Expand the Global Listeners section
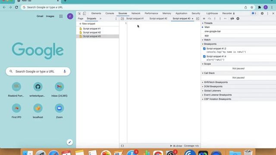The image size is (276, 155). coord(238,91)
